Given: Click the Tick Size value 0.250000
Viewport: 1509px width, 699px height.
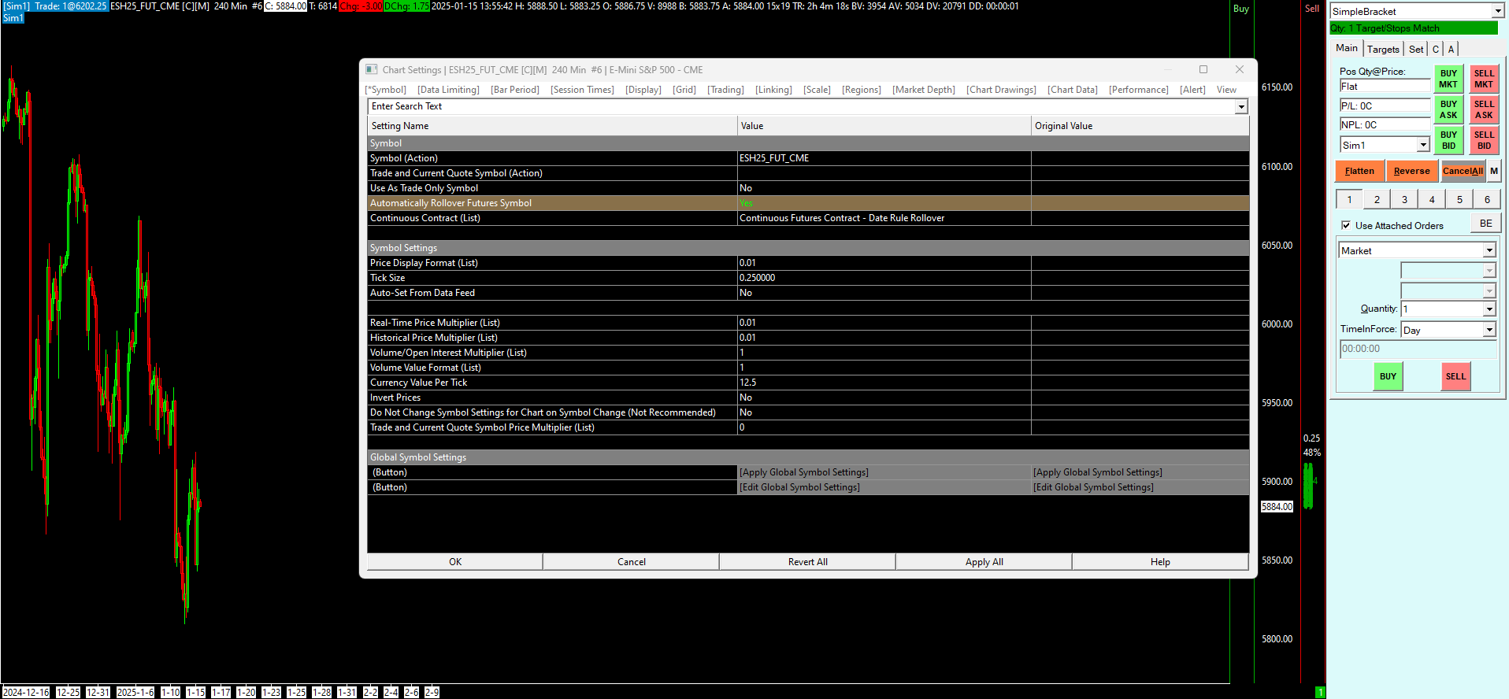Looking at the screenshot, I should [x=884, y=278].
